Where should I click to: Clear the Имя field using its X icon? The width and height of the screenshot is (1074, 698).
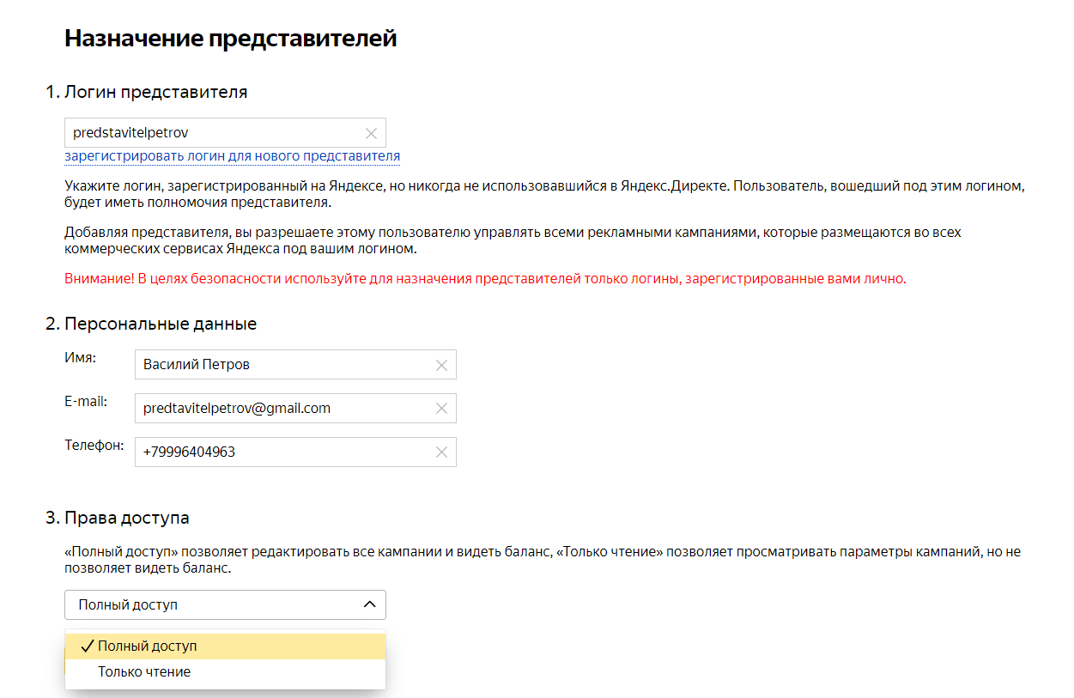pyautogui.click(x=441, y=365)
